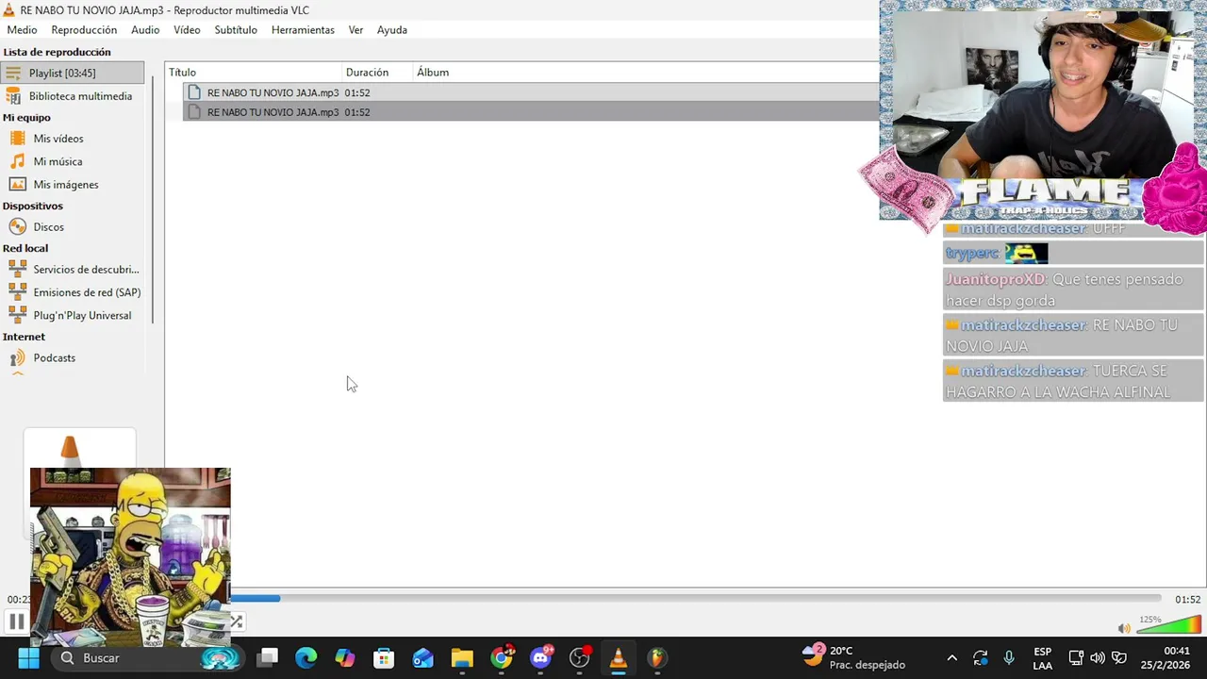Open the Vídeo menu
This screenshot has height=679, width=1207.
tap(187, 30)
